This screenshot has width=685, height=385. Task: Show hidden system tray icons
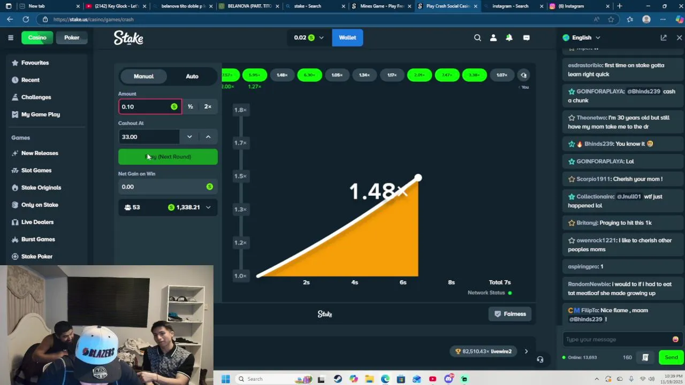click(x=597, y=379)
